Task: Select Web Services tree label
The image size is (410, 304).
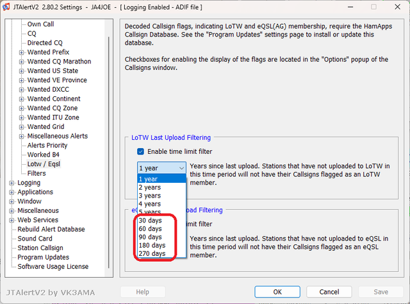Action: pyautogui.click(x=38, y=220)
